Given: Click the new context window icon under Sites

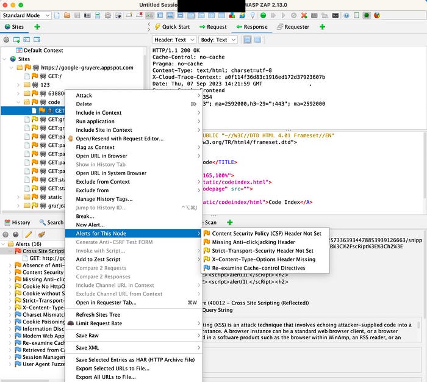Looking at the screenshot, I should [16, 40].
